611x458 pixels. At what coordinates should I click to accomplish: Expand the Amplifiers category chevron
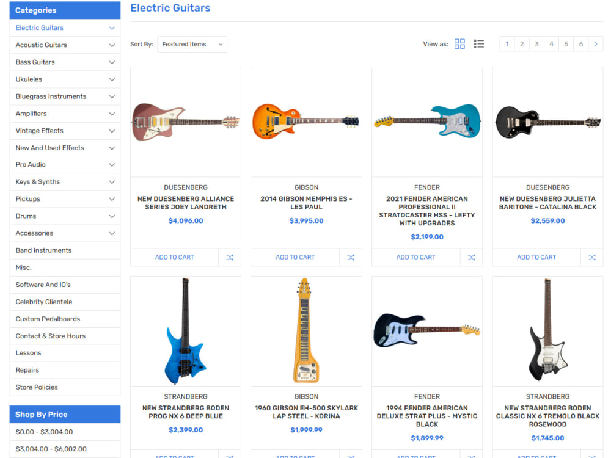pyautogui.click(x=112, y=114)
